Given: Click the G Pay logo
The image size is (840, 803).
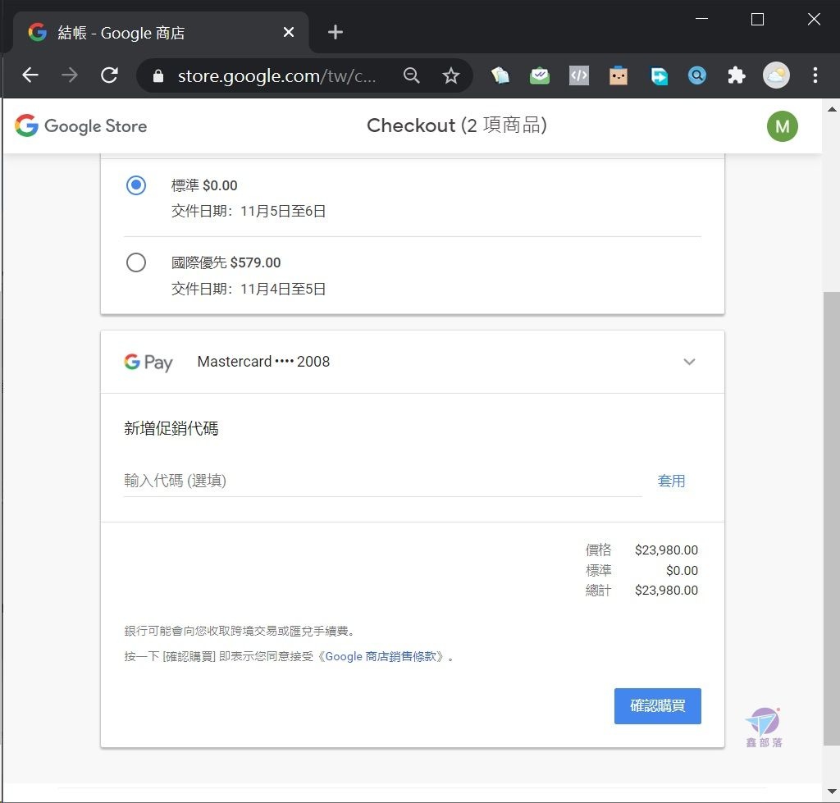Looking at the screenshot, I should pyautogui.click(x=148, y=363).
